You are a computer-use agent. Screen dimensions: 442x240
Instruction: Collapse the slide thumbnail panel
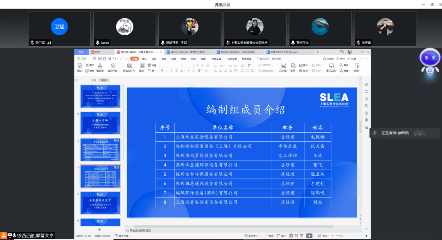77,80
